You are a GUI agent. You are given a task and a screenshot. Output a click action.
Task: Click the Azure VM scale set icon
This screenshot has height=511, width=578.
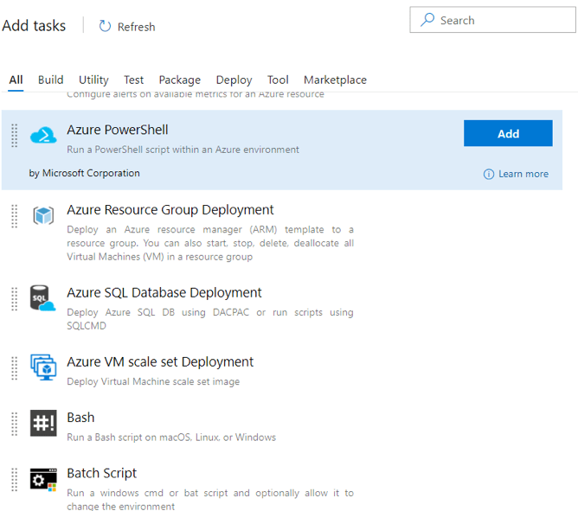(x=43, y=367)
